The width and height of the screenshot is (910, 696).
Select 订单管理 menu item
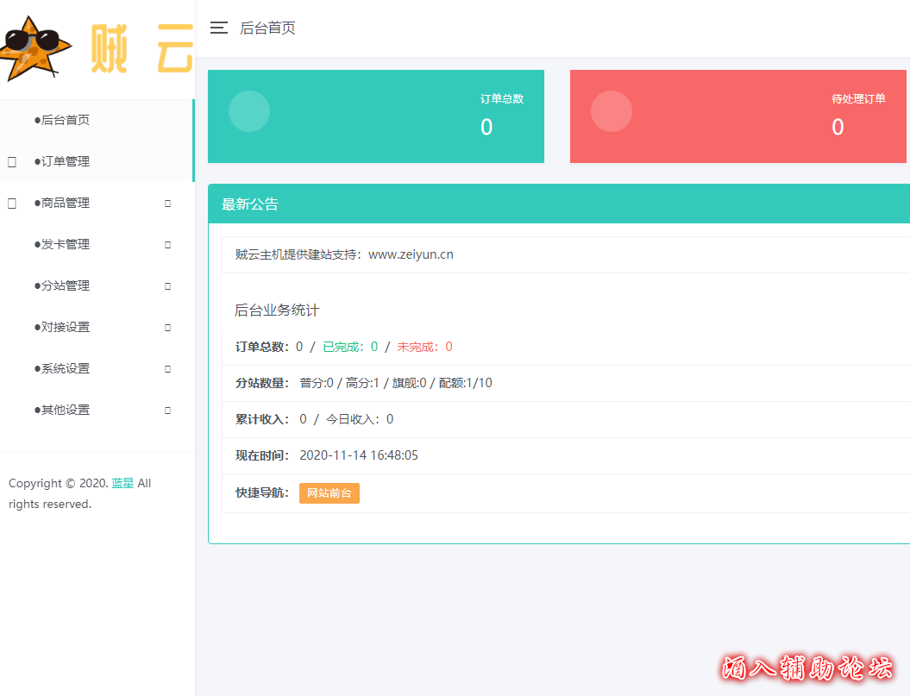(65, 161)
